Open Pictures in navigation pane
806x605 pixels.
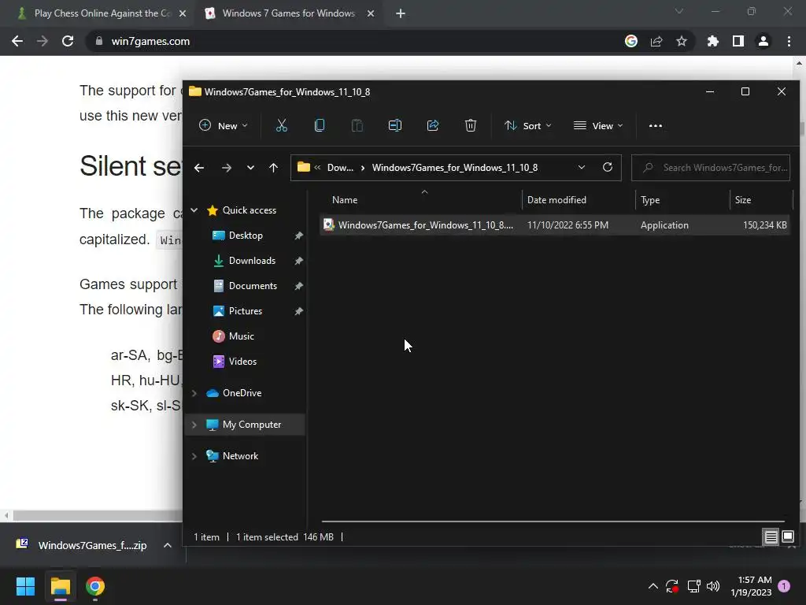(246, 310)
